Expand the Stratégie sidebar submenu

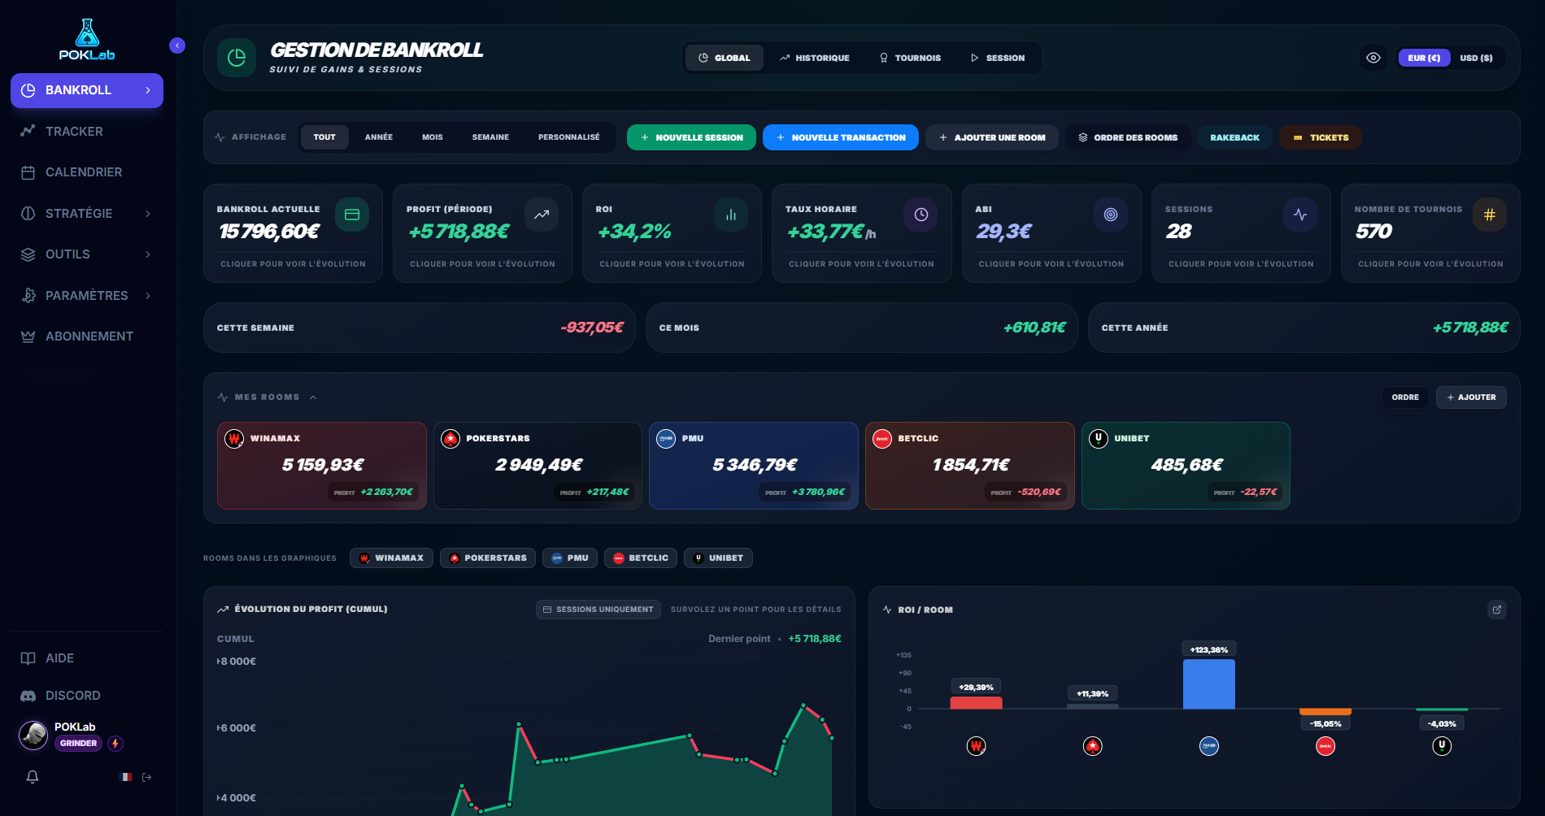coord(147,214)
